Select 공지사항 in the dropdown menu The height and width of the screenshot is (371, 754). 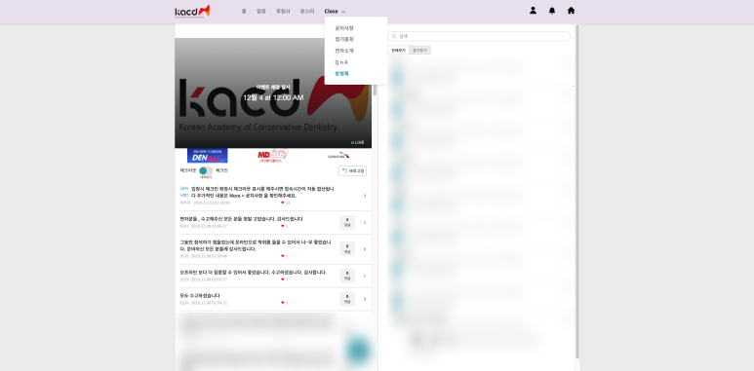(344, 28)
